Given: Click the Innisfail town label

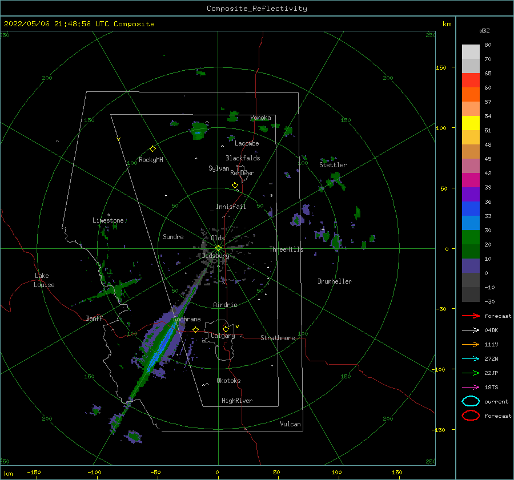Looking at the screenshot, I should click(231, 207).
